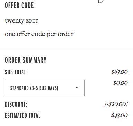The image size is (133, 126).
Task: Click 'STANDARD' text inside shipping selector
Action: click(x=19, y=88)
